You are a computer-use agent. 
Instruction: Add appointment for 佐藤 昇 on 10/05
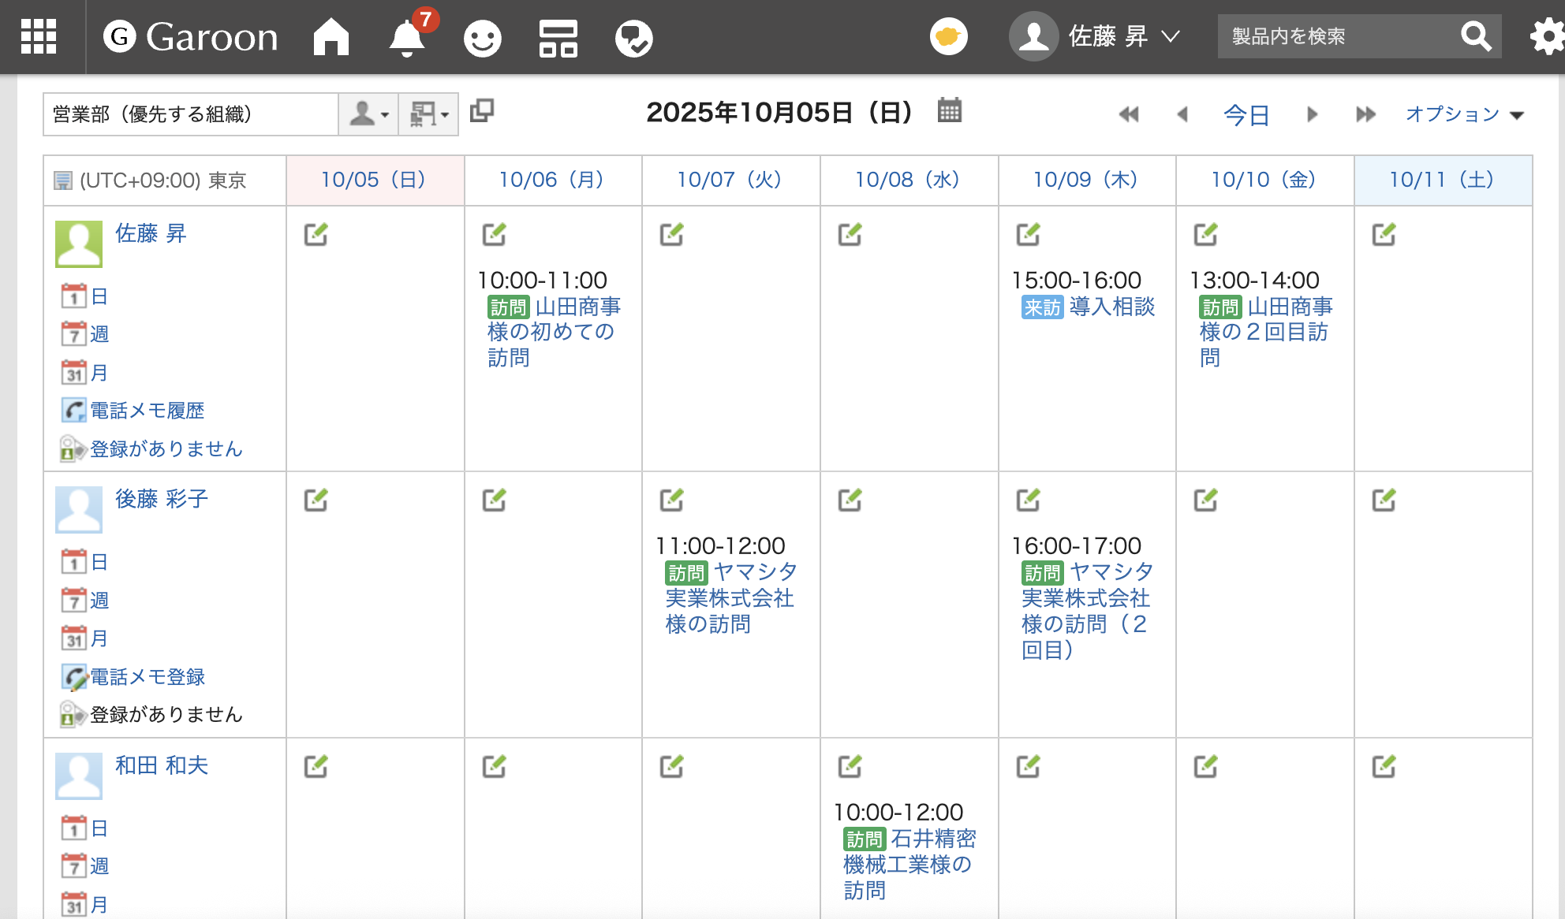tap(316, 234)
